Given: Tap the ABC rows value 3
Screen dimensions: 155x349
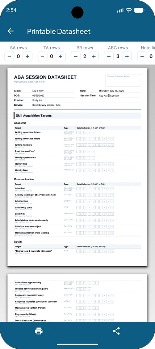Looking at the screenshot, I should [118, 57].
